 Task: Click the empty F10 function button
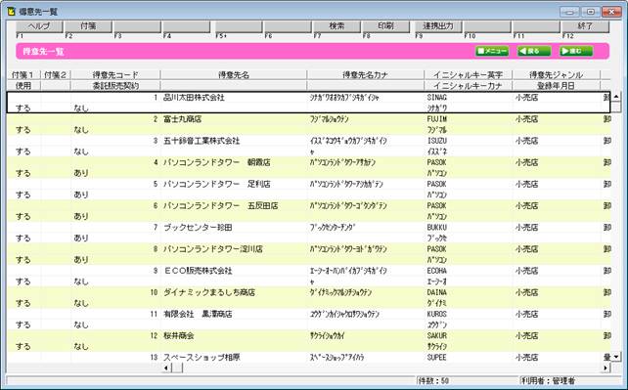pos(487,26)
